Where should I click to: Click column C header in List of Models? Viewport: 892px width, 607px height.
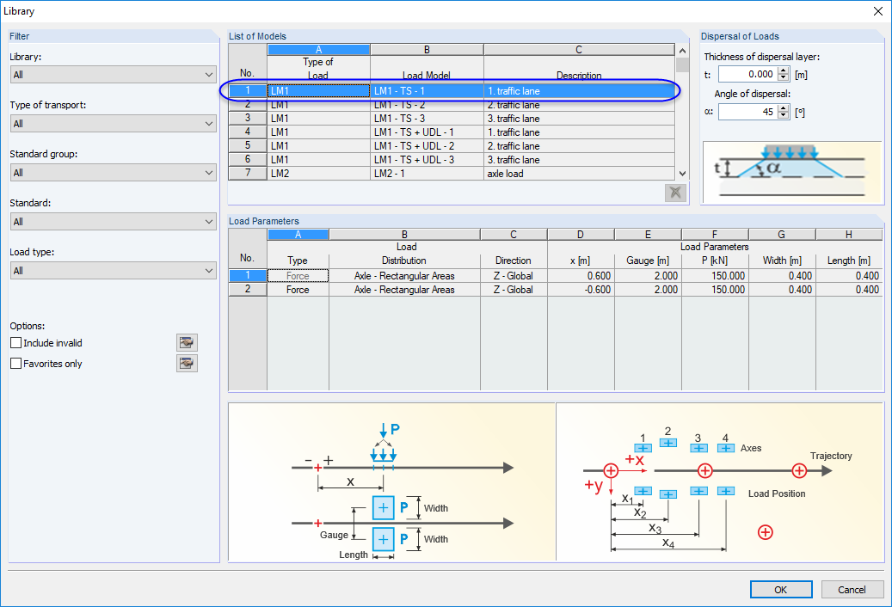[x=579, y=50]
